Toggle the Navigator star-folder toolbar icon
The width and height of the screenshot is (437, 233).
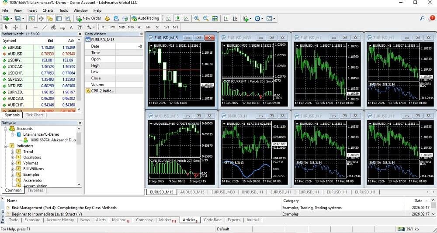(50, 18)
